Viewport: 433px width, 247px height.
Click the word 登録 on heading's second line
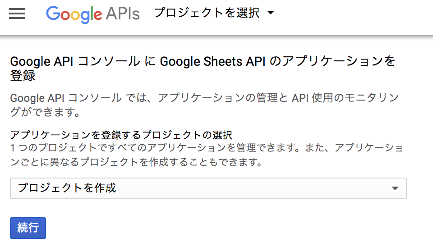coord(23,76)
